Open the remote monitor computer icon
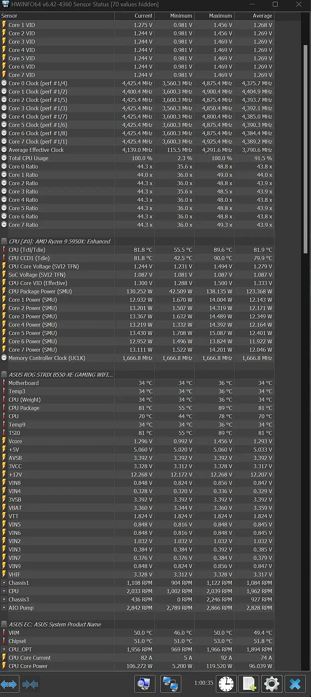This screenshot has height=697, width=311. point(144,684)
